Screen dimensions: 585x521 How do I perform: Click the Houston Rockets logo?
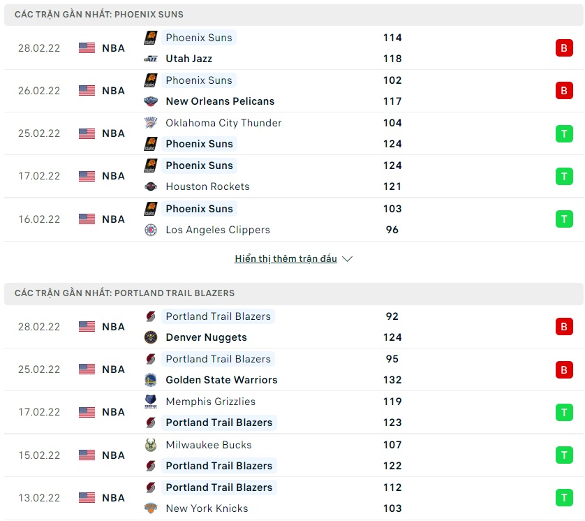pos(150,186)
